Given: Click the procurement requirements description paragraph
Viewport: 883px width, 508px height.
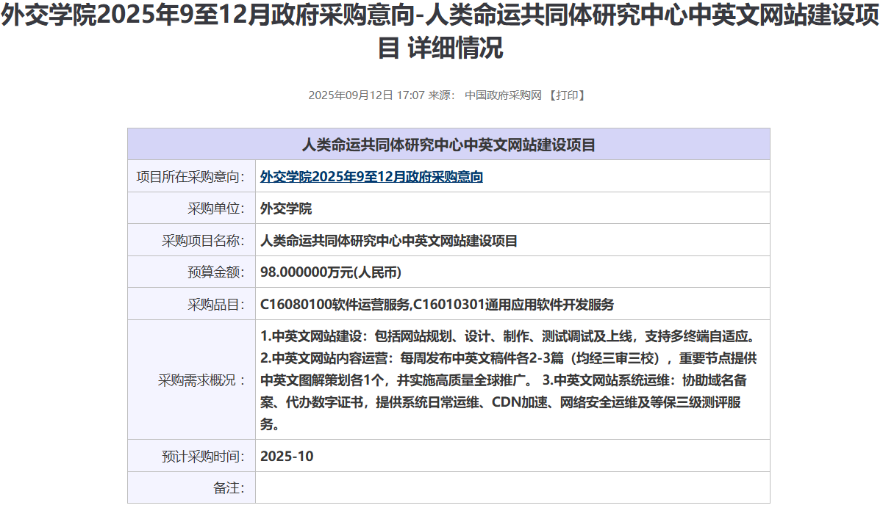Looking at the screenshot, I should [507, 380].
